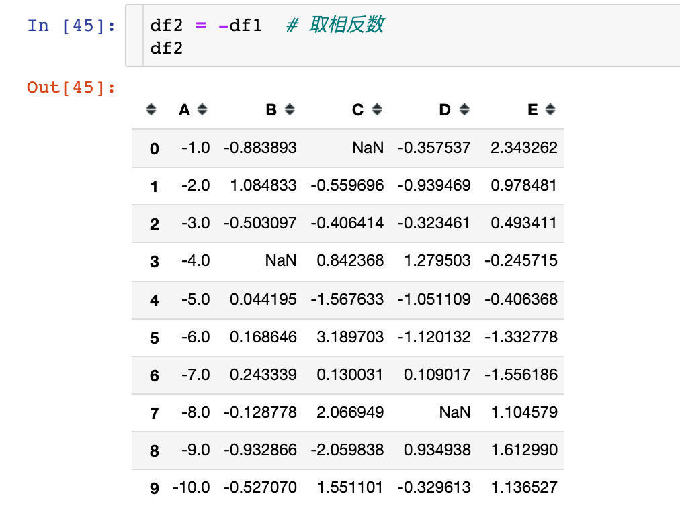
Task: Select value -0.559696
Action: point(347,185)
